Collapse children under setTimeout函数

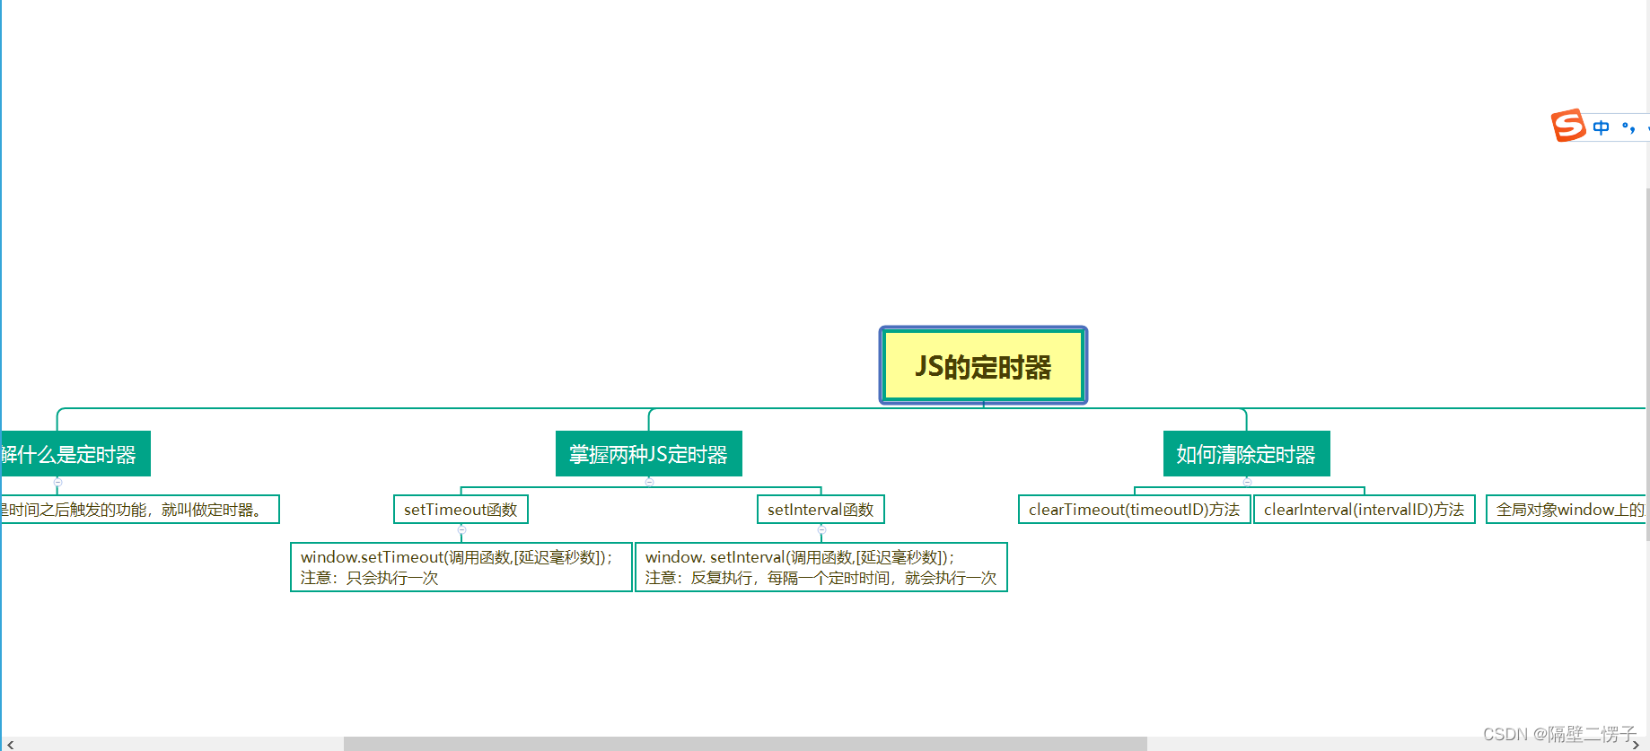point(461,529)
